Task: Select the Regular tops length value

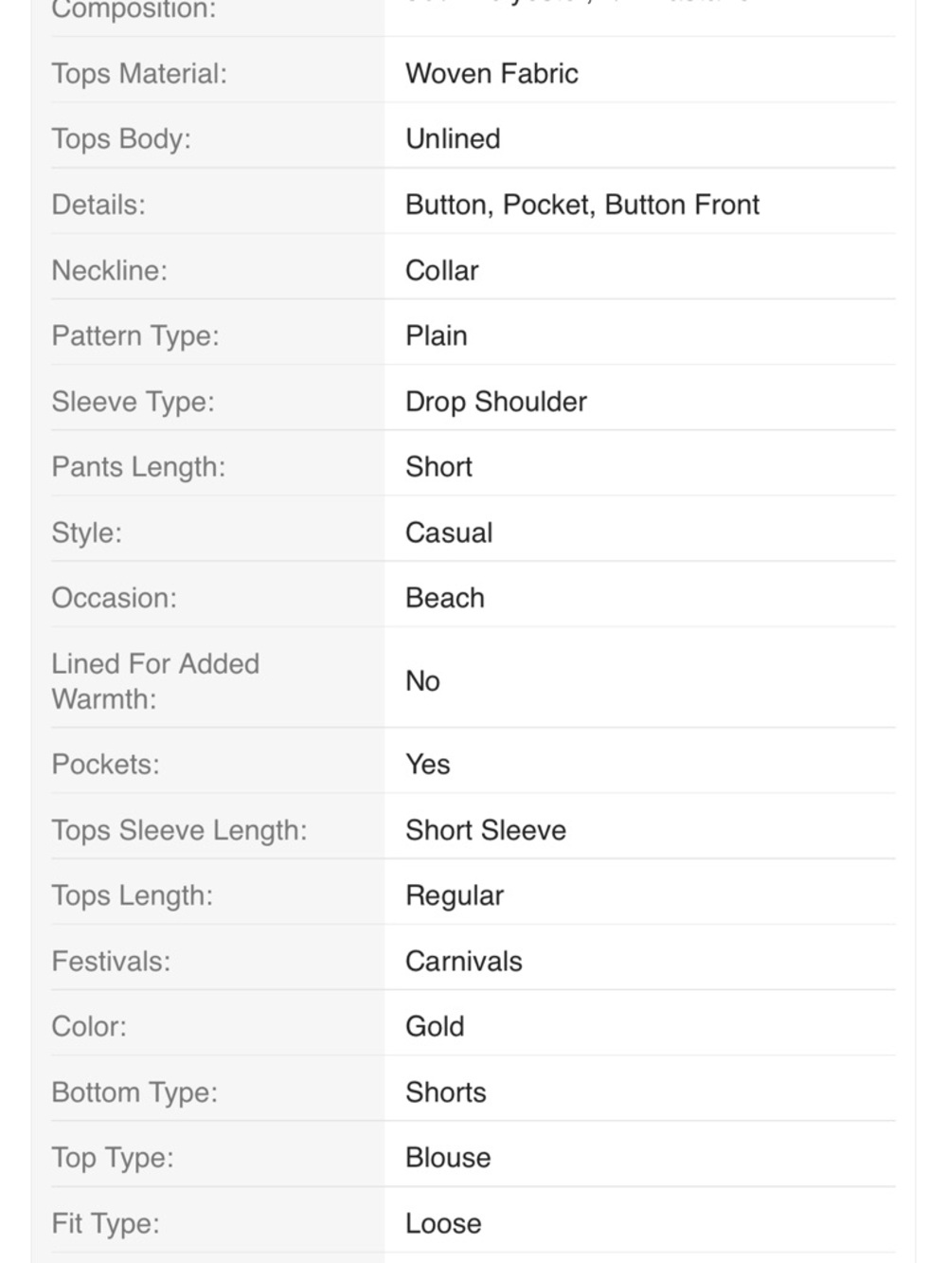Action: (x=455, y=895)
